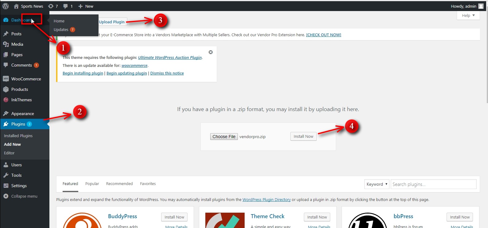488x228 pixels.
Task: Expand the Help dropdown
Action: pos(468,15)
